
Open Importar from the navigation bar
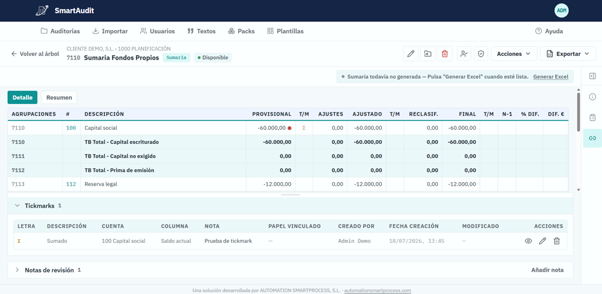pyautogui.click(x=110, y=31)
